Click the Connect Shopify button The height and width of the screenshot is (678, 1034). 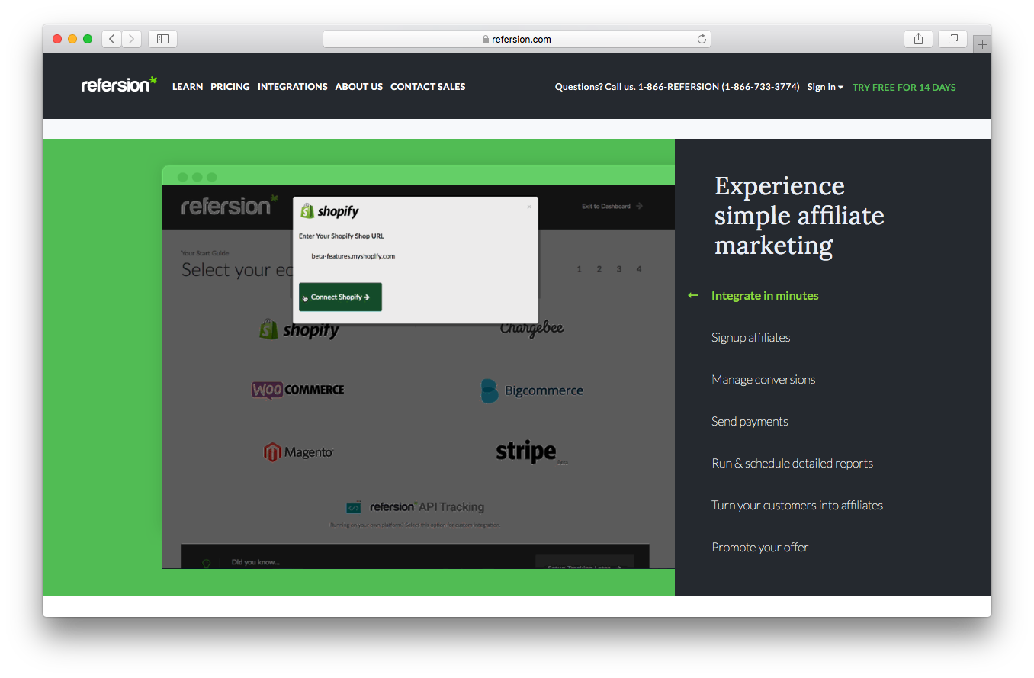tap(340, 297)
